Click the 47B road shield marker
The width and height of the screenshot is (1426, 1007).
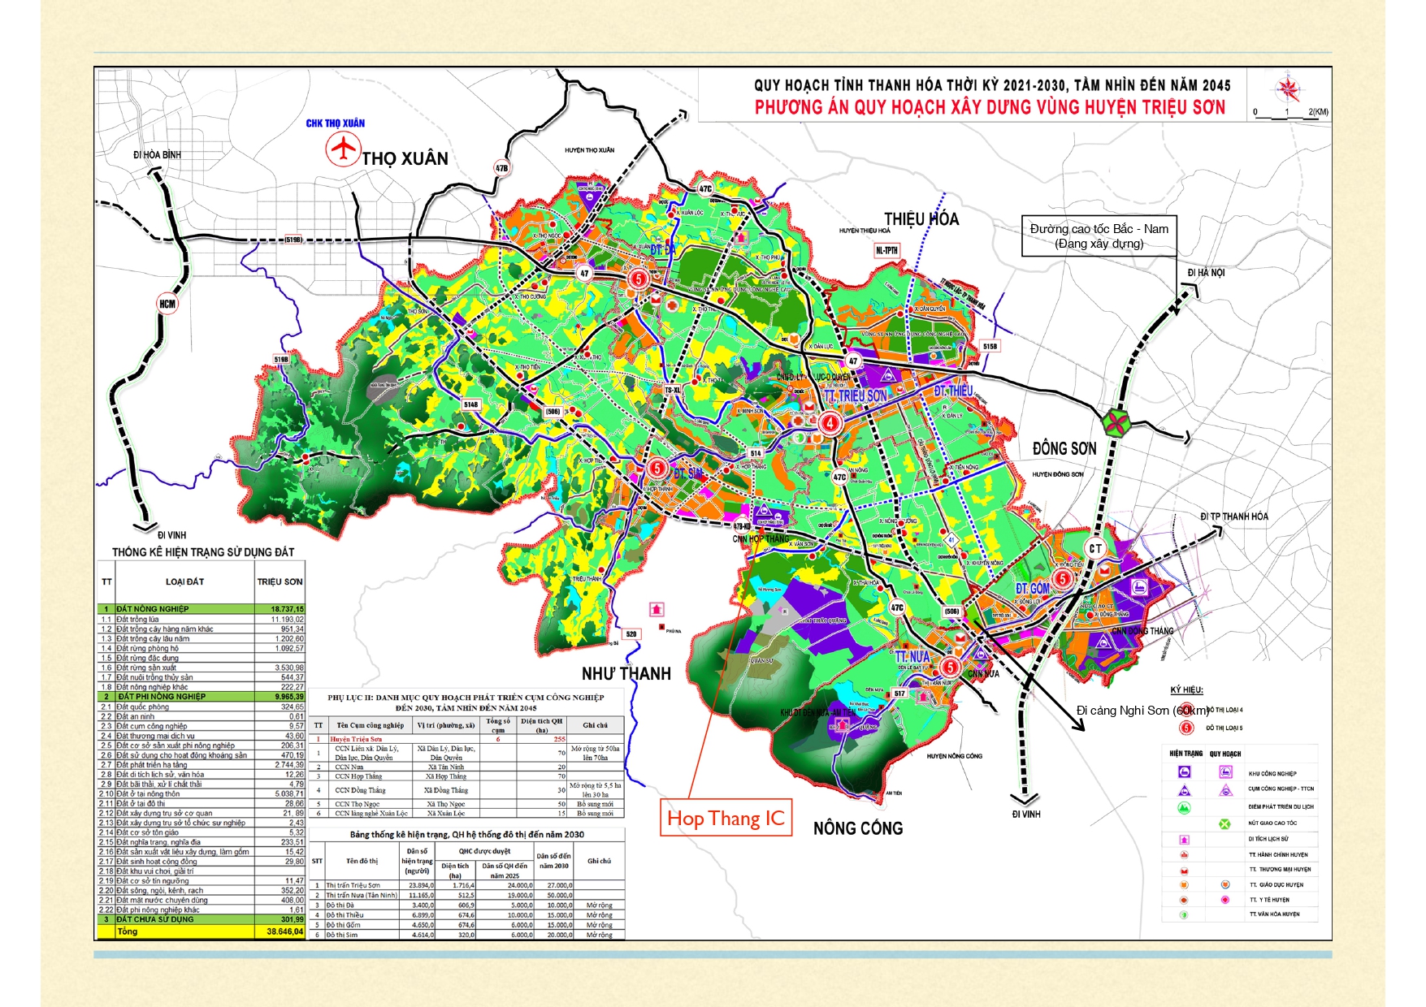(502, 168)
